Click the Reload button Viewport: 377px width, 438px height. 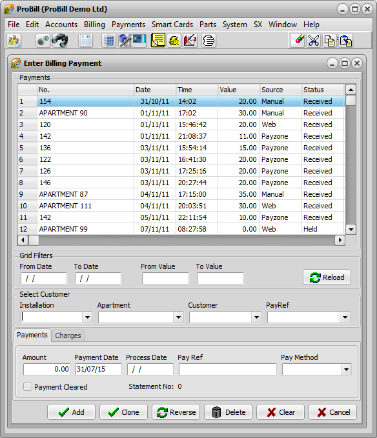[327, 277]
